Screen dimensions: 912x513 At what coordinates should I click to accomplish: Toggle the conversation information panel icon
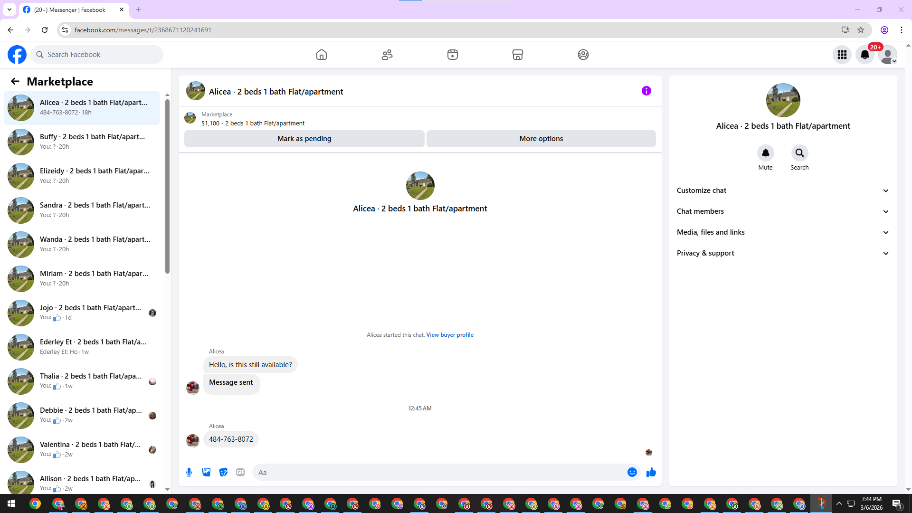[x=646, y=91]
